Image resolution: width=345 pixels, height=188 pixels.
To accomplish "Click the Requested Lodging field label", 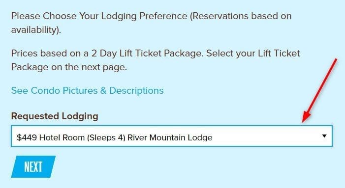I will point(55,116).
